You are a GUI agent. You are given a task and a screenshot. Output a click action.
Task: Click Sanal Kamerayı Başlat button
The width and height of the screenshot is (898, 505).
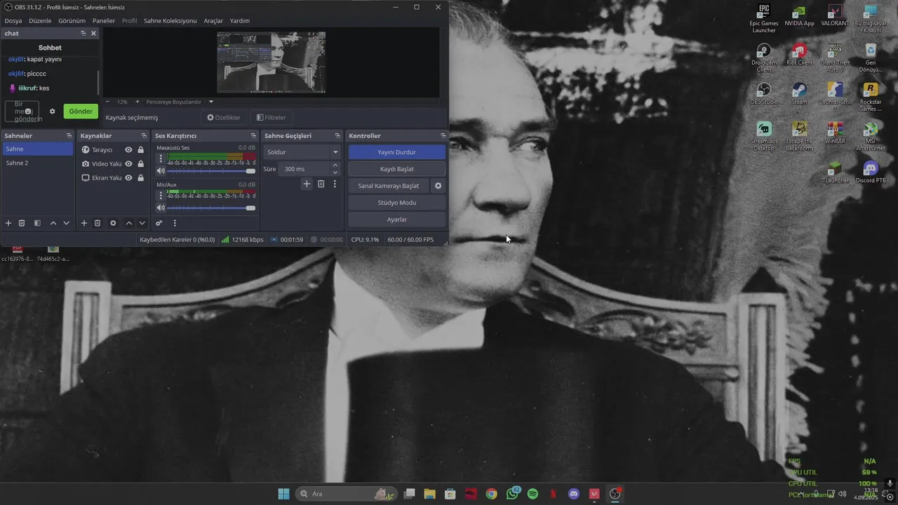(x=389, y=186)
